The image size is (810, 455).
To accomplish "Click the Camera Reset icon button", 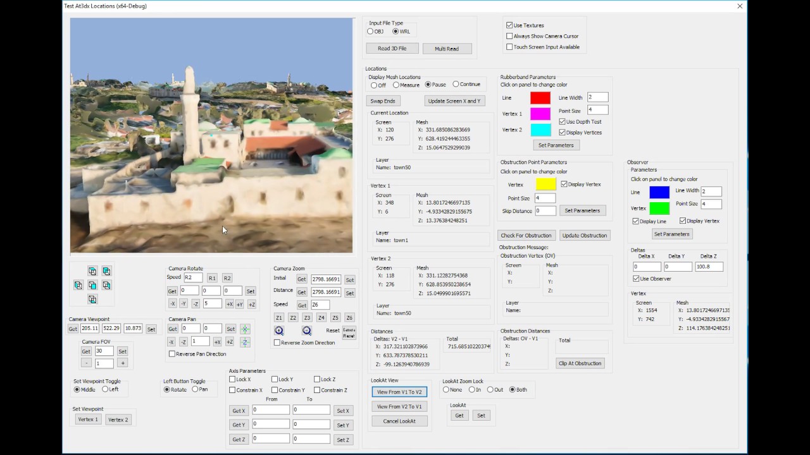I will 349,333.
